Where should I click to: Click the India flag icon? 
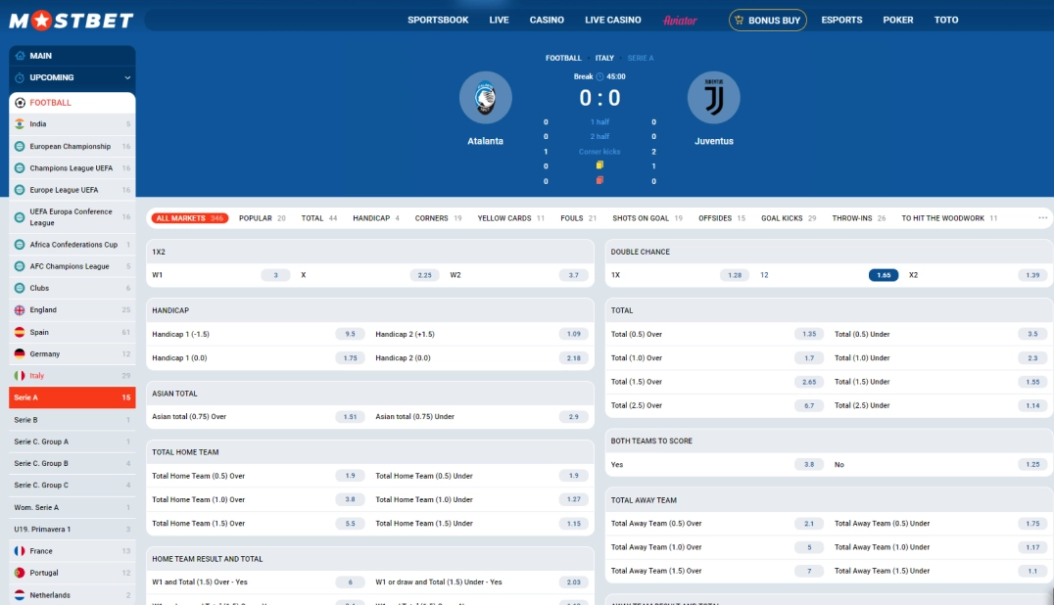click(20, 124)
